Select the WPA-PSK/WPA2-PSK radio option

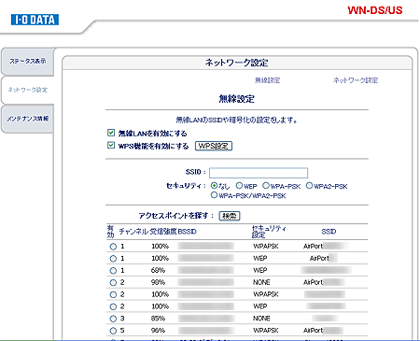coord(214,195)
